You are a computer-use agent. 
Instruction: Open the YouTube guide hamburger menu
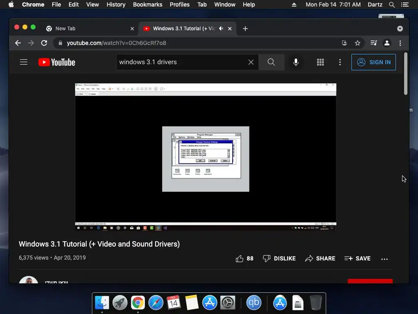(24, 62)
